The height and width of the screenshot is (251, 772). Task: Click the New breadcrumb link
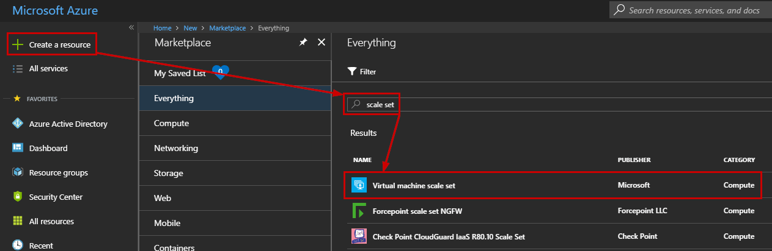[190, 28]
